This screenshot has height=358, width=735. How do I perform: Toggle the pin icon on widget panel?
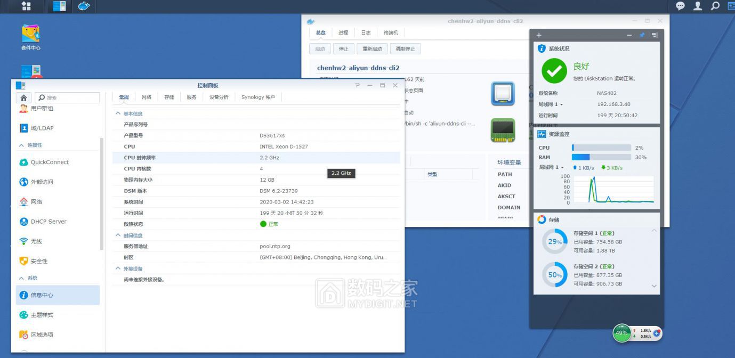(642, 35)
